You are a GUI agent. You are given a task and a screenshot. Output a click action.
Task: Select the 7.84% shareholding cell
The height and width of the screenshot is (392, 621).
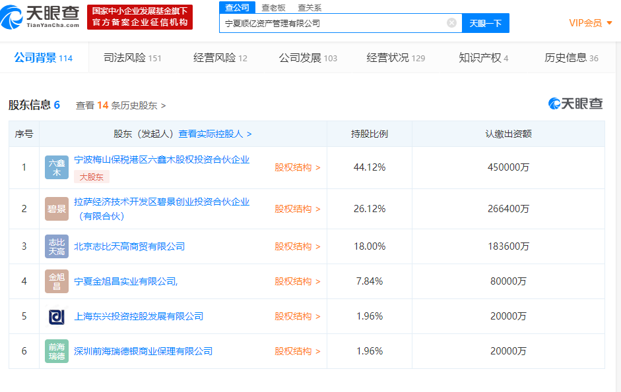coord(370,281)
